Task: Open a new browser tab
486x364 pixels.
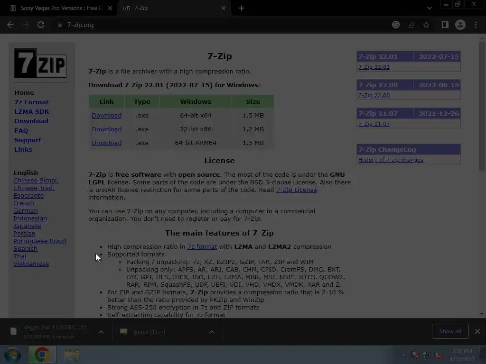Action: pyautogui.click(x=242, y=8)
